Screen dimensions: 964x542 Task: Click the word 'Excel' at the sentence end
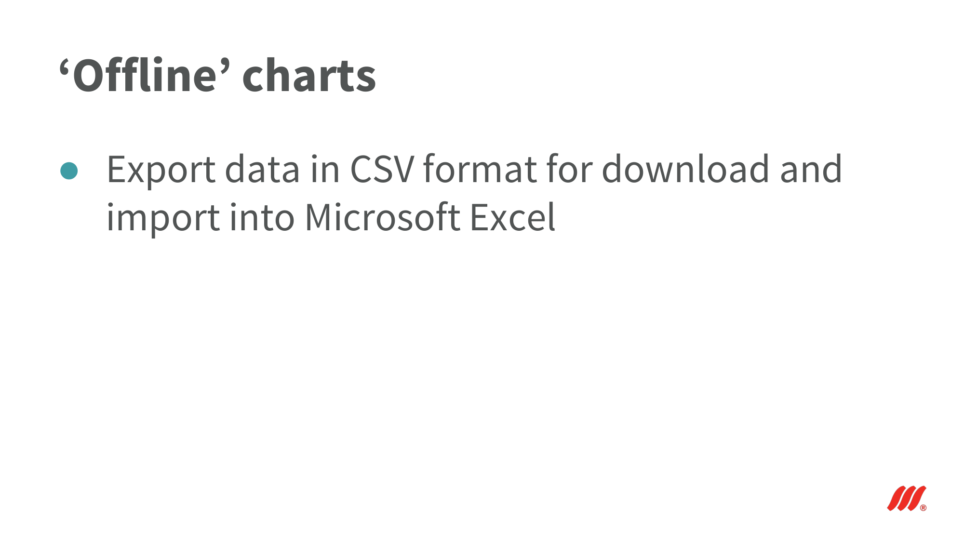tap(513, 217)
